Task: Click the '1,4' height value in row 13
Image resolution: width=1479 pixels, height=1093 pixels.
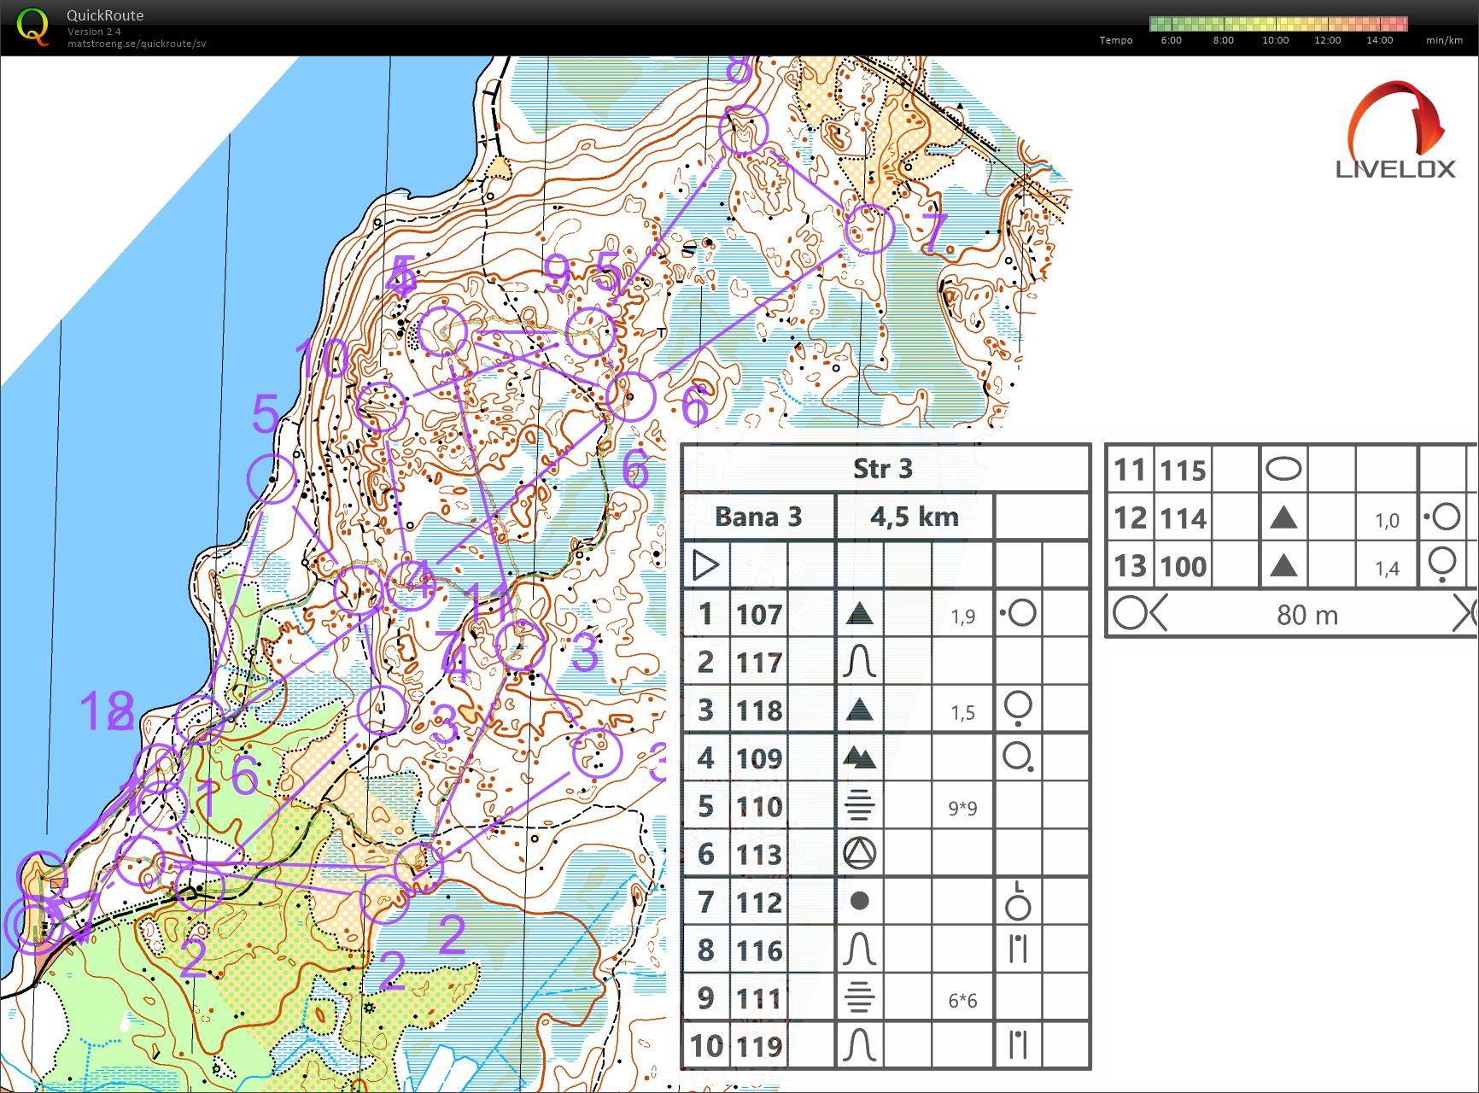Action: (x=1387, y=568)
